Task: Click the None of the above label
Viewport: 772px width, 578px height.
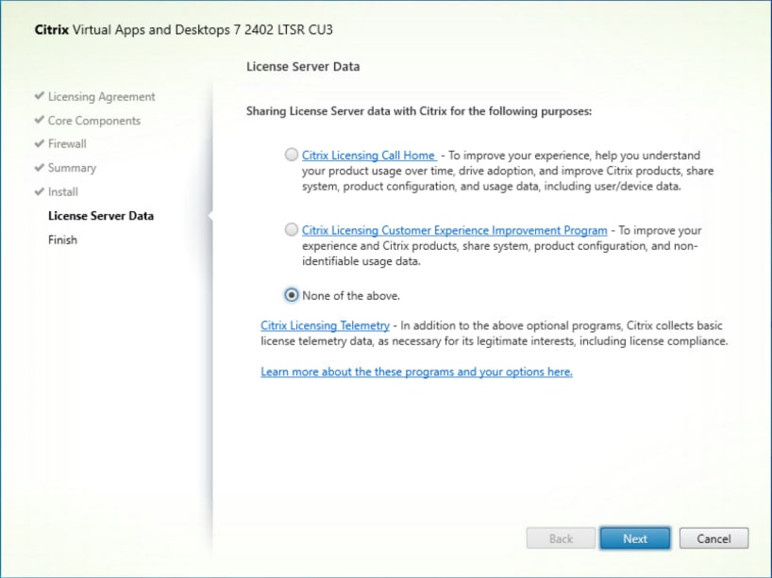Action: pyautogui.click(x=351, y=296)
